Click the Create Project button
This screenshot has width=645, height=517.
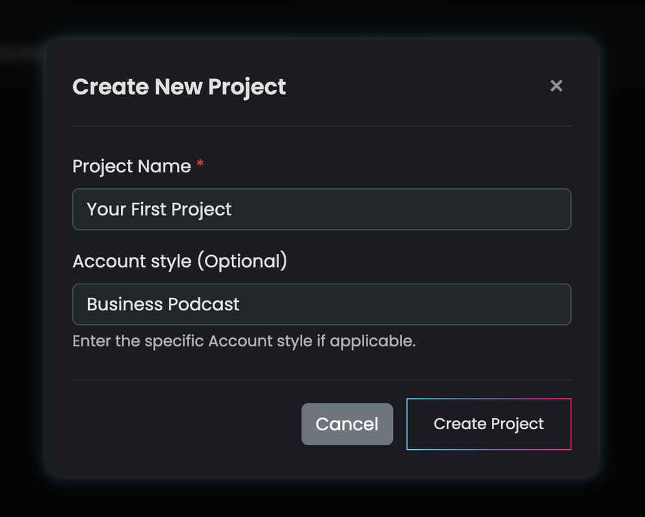(x=489, y=424)
